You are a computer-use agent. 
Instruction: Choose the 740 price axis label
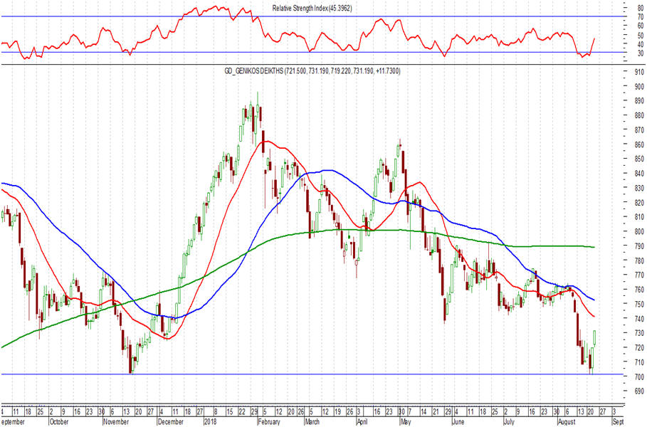[x=639, y=319]
